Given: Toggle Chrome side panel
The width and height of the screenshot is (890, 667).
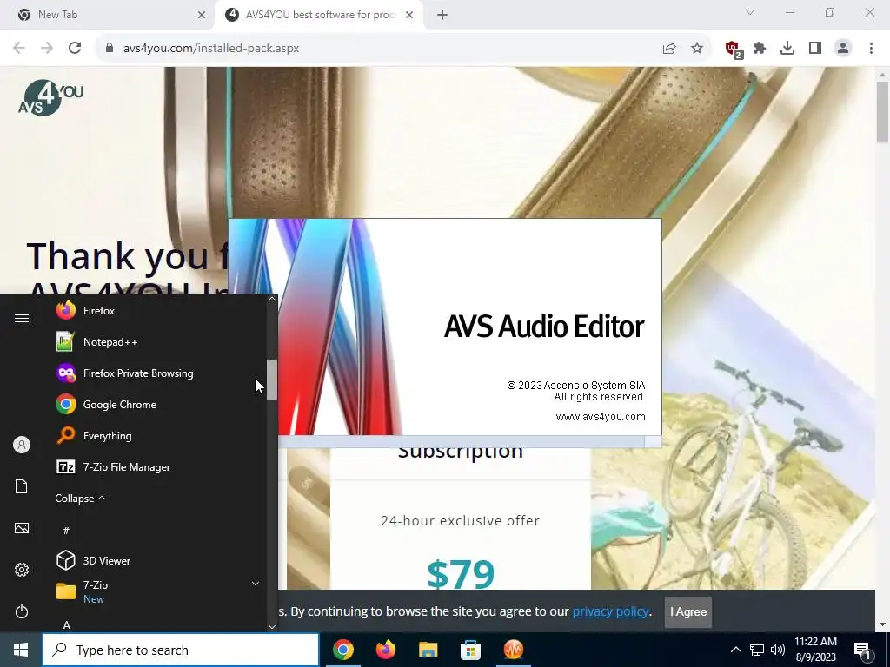Looking at the screenshot, I should click(815, 49).
